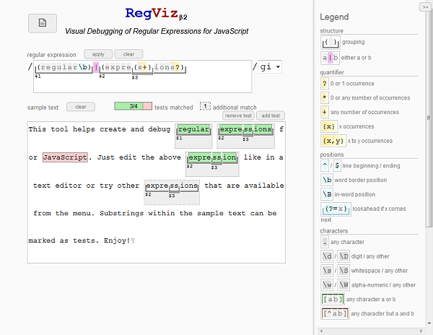
Task: Click the additional match counter badge
Action: click(x=205, y=106)
